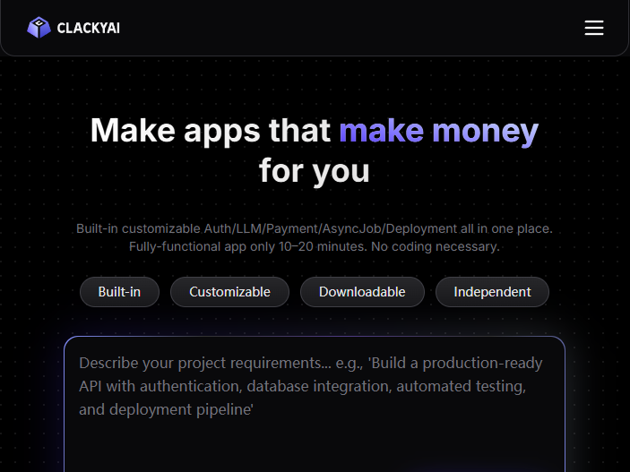
Task: Click blank area below the placeholder text
Action: point(314,448)
